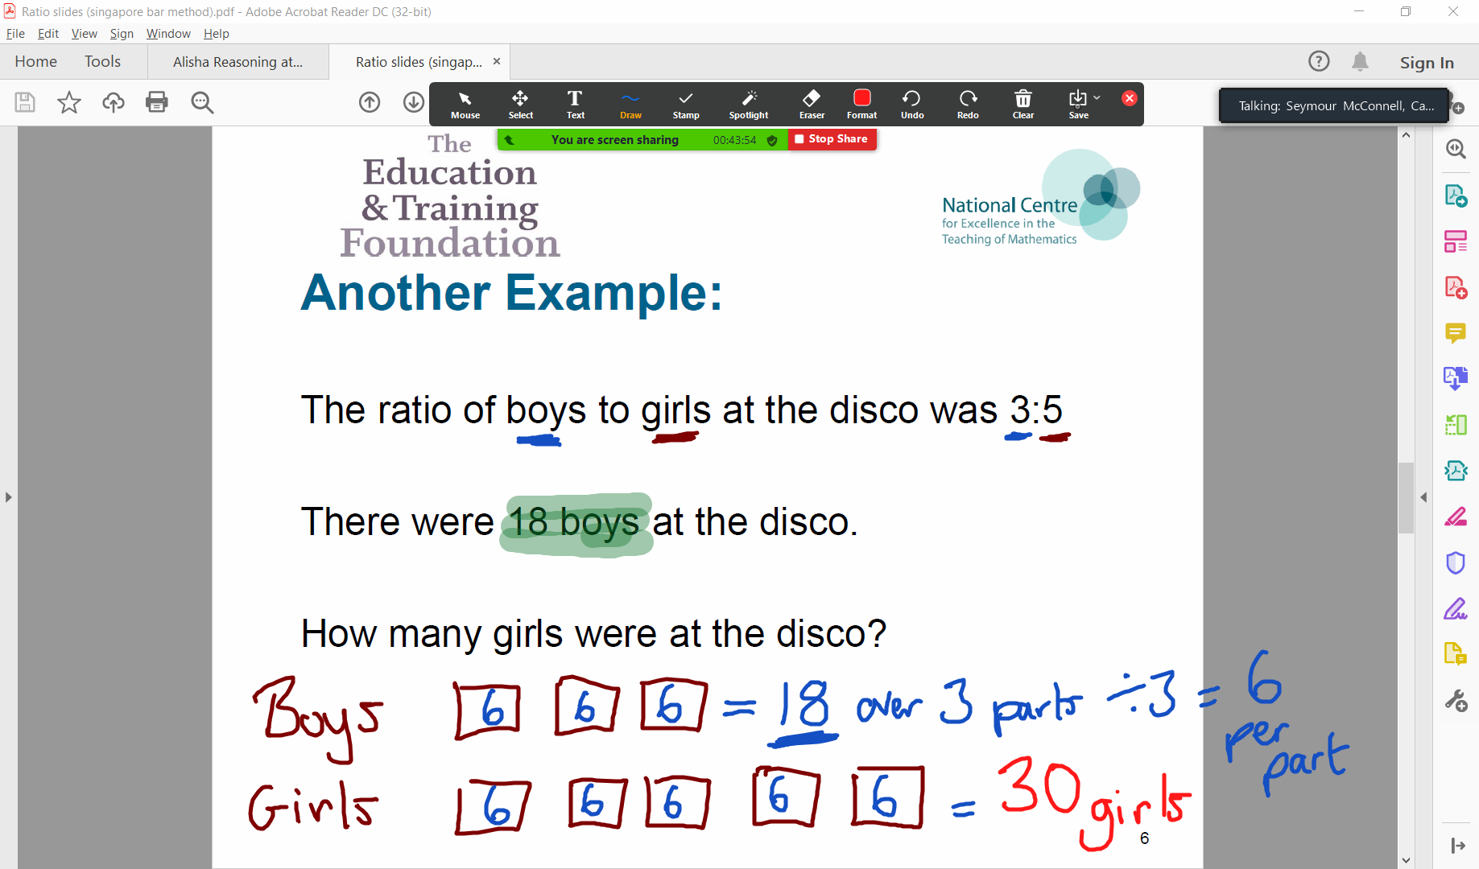Bookmark file with the star icon
1479x869 pixels.
click(x=69, y=102)
